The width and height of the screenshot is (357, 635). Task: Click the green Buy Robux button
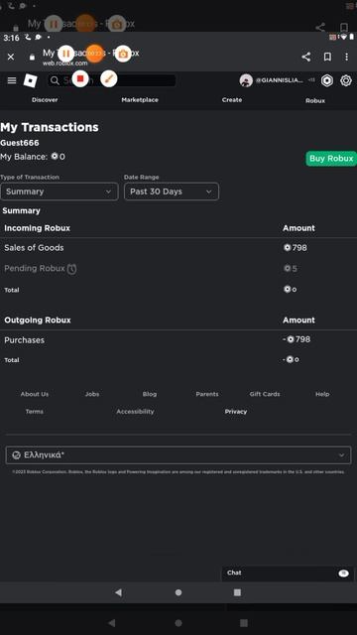(331, 159)
